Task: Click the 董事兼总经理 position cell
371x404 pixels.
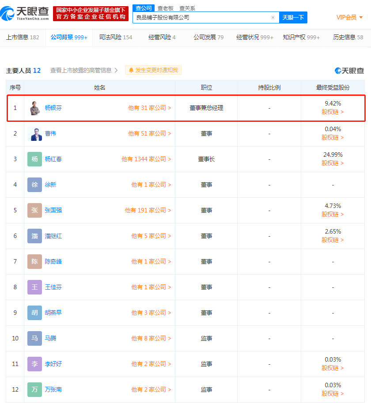Action: (x=206, y=108)
